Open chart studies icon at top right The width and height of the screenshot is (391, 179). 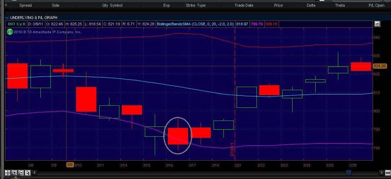377,24
